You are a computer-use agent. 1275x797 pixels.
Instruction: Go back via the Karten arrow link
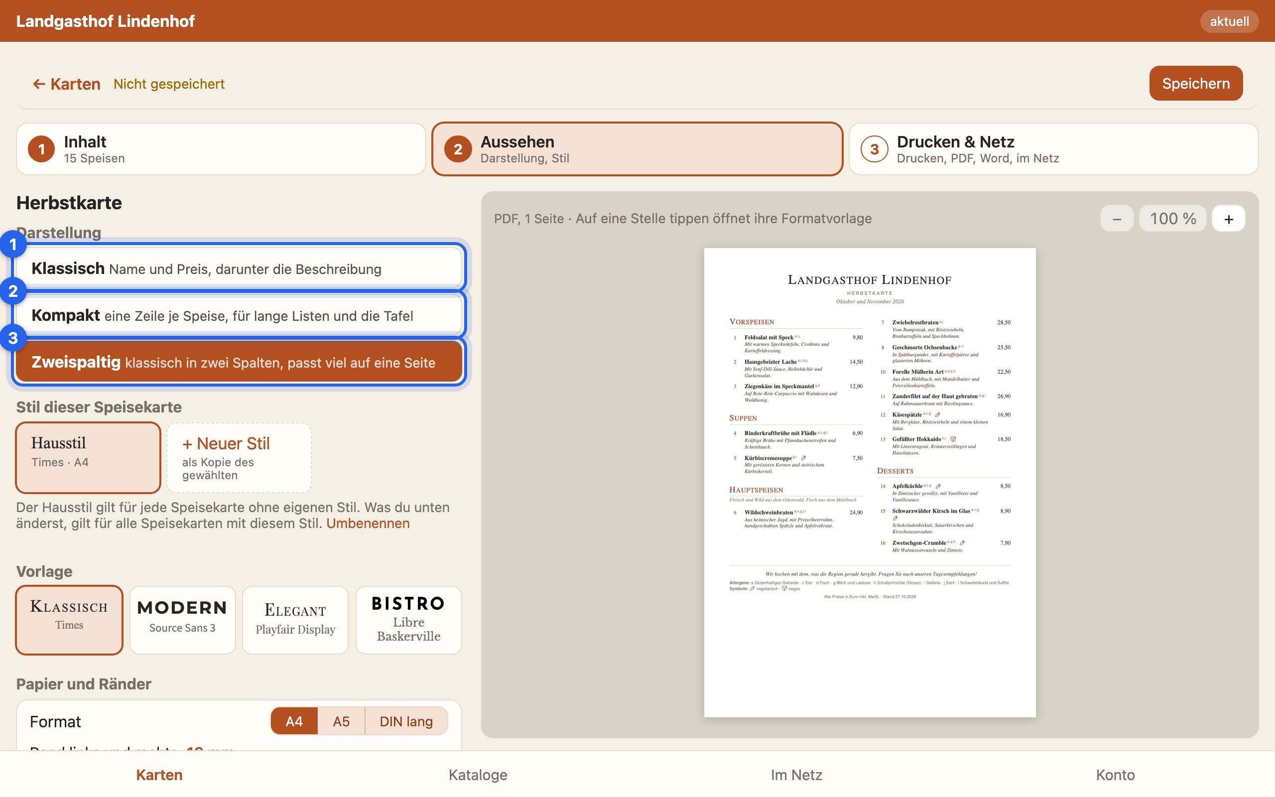tap(66, 84)
